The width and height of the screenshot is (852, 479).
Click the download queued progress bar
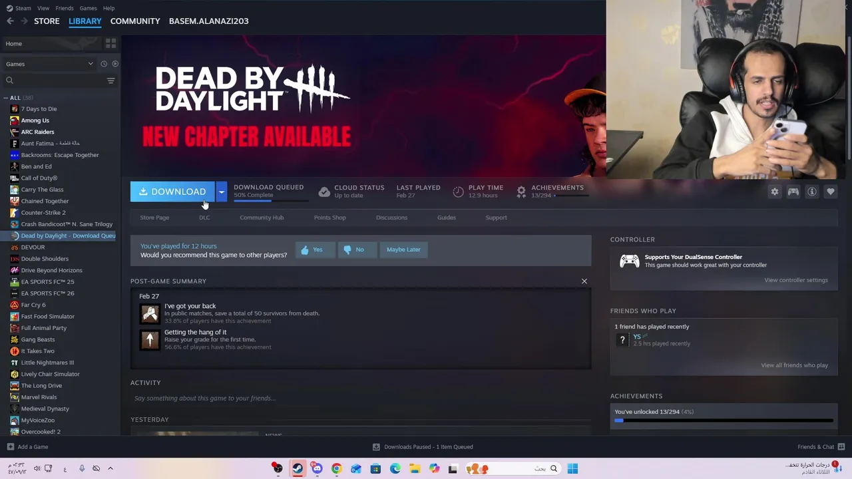[x=271, y=200]
